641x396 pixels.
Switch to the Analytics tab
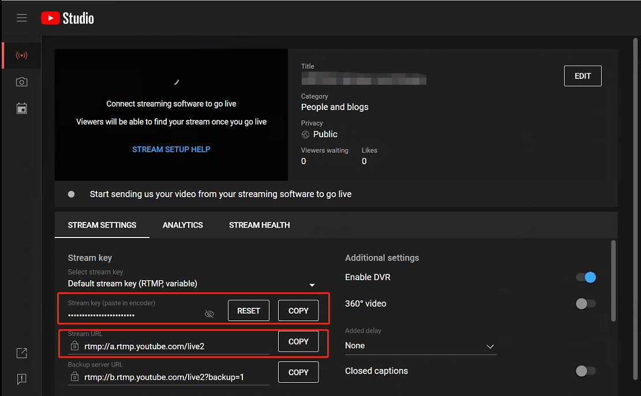point(183,225)
